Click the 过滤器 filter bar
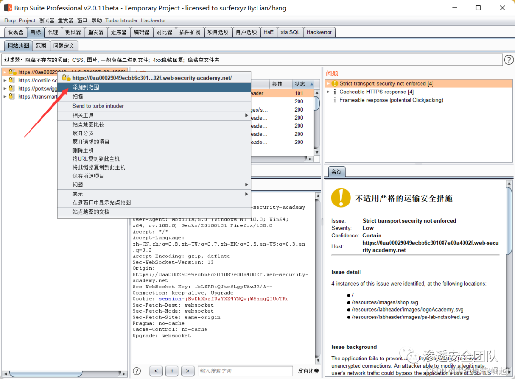The image size is (515, 379). coord(252,60)
